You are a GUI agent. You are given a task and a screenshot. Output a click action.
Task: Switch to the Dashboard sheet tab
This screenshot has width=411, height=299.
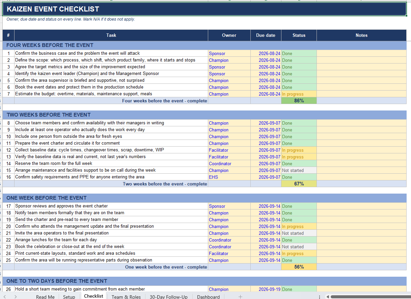coord(208,297)
